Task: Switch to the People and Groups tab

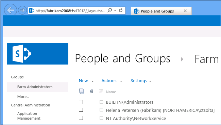Action: pyautogui.click(x=161, y=11)
